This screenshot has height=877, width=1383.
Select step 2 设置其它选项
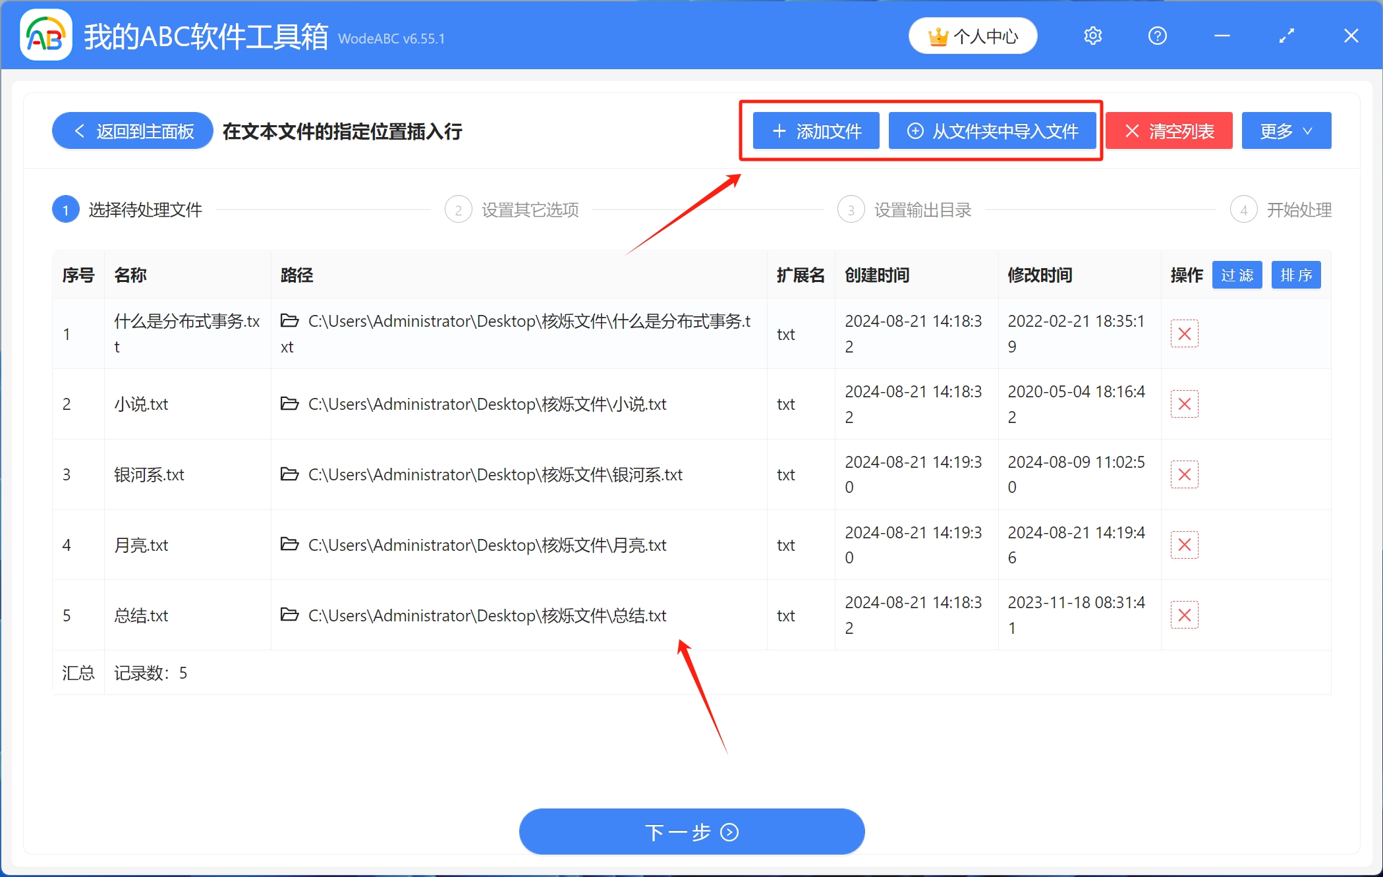[x=529, y=209]
